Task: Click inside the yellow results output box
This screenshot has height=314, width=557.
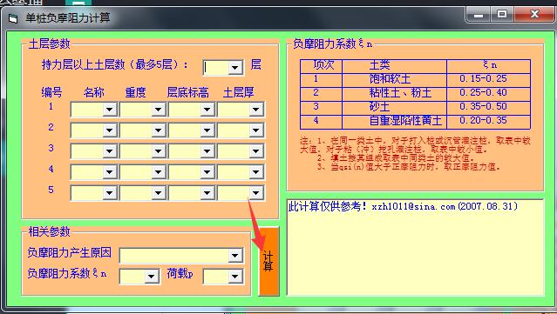Action: [x=415, y=247]
